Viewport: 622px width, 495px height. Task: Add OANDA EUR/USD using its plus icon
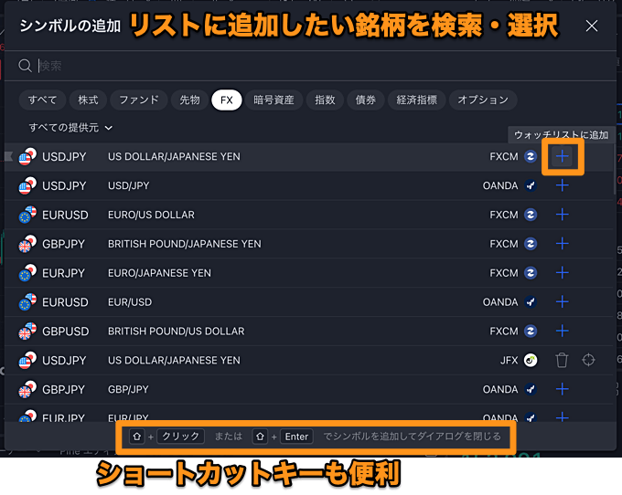pos(562,301)
